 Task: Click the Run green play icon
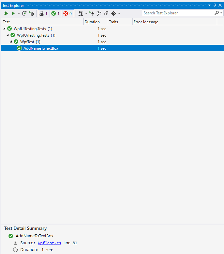13,13
